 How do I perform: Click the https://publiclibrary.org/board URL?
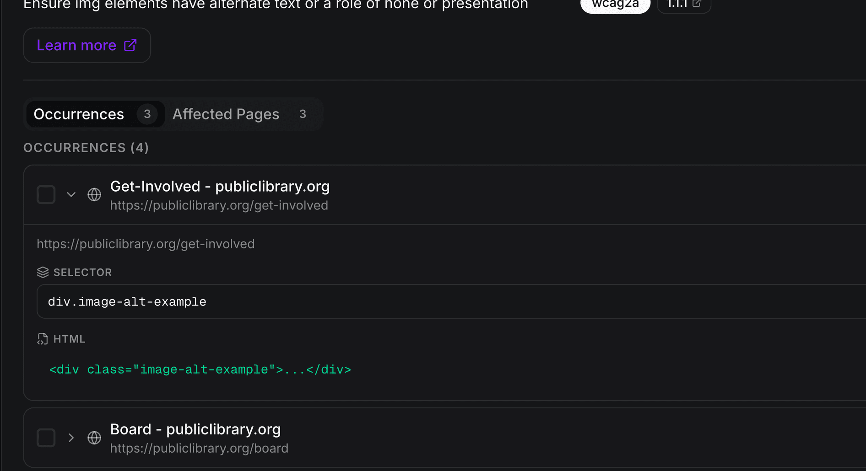pos(200,449)
